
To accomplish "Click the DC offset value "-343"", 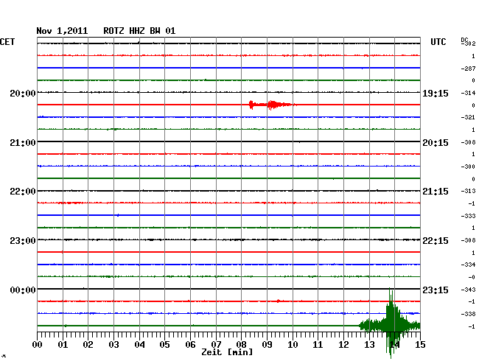I will [x=468, y=290].
